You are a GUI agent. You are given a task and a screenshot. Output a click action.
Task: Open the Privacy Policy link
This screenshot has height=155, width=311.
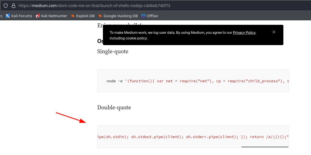click(x=244, y=33)
